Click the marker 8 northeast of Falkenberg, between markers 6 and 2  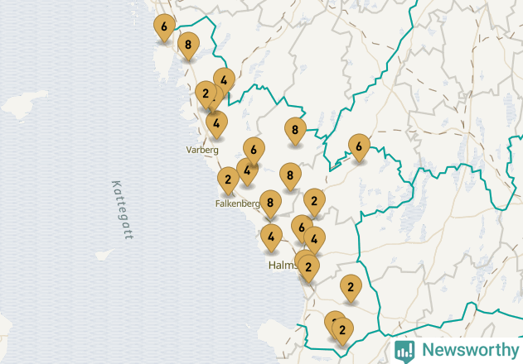(x=291, y=175)
